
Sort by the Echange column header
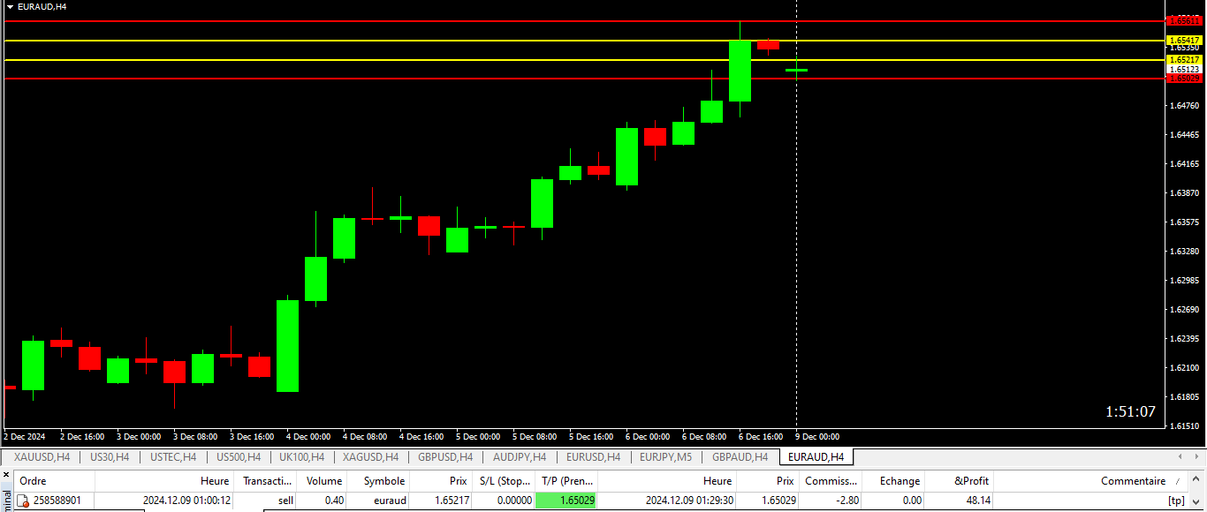pyautogui.click(x=893, y=481)
